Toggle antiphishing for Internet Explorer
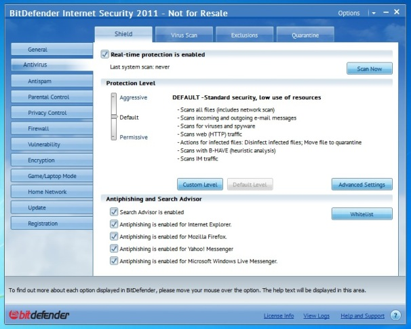Screen dimensions: 411x329 point(114,224)
